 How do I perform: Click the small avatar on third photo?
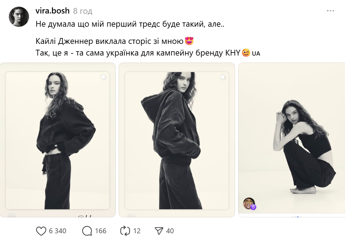point(248,203)
